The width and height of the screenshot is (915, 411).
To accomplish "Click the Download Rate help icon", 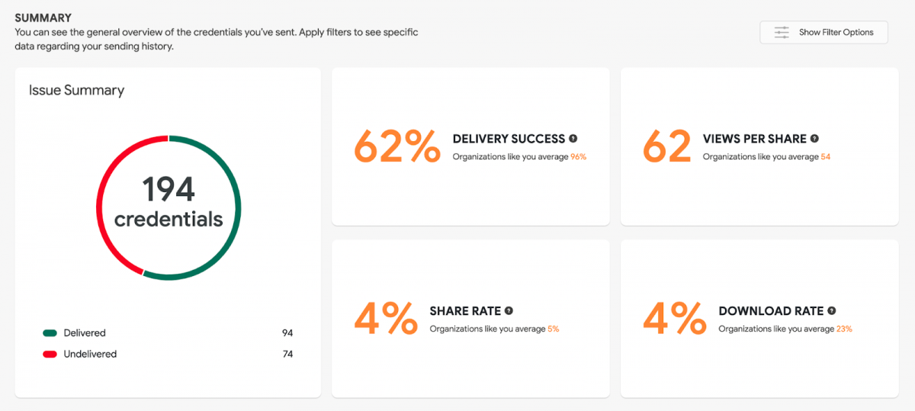I will click(x=832, y=311).
